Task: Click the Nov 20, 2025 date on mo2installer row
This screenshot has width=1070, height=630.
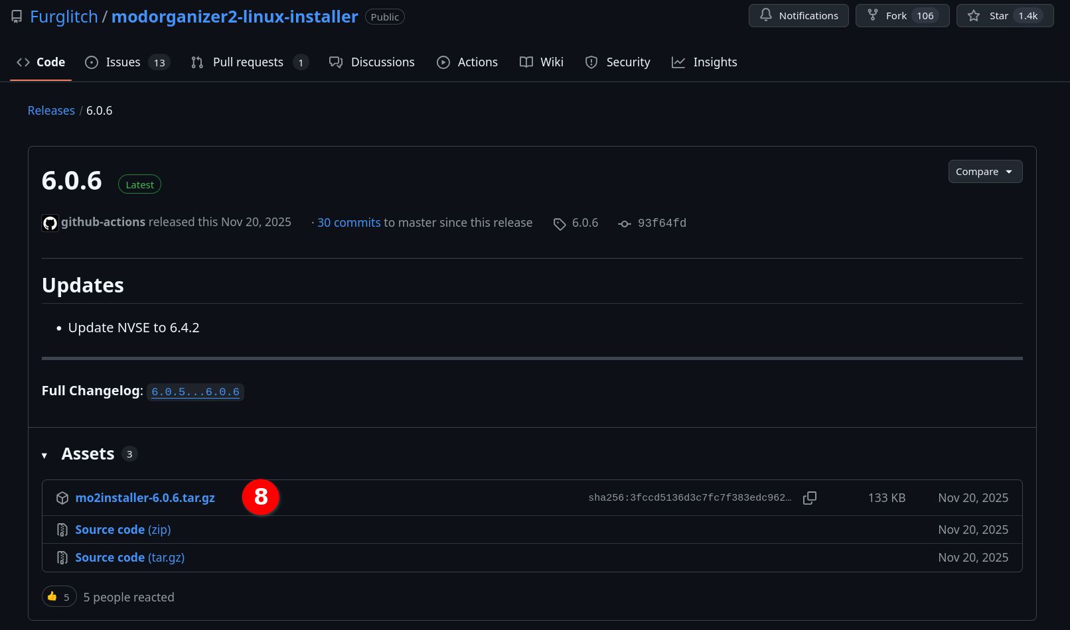Action: tap(973, 498)
